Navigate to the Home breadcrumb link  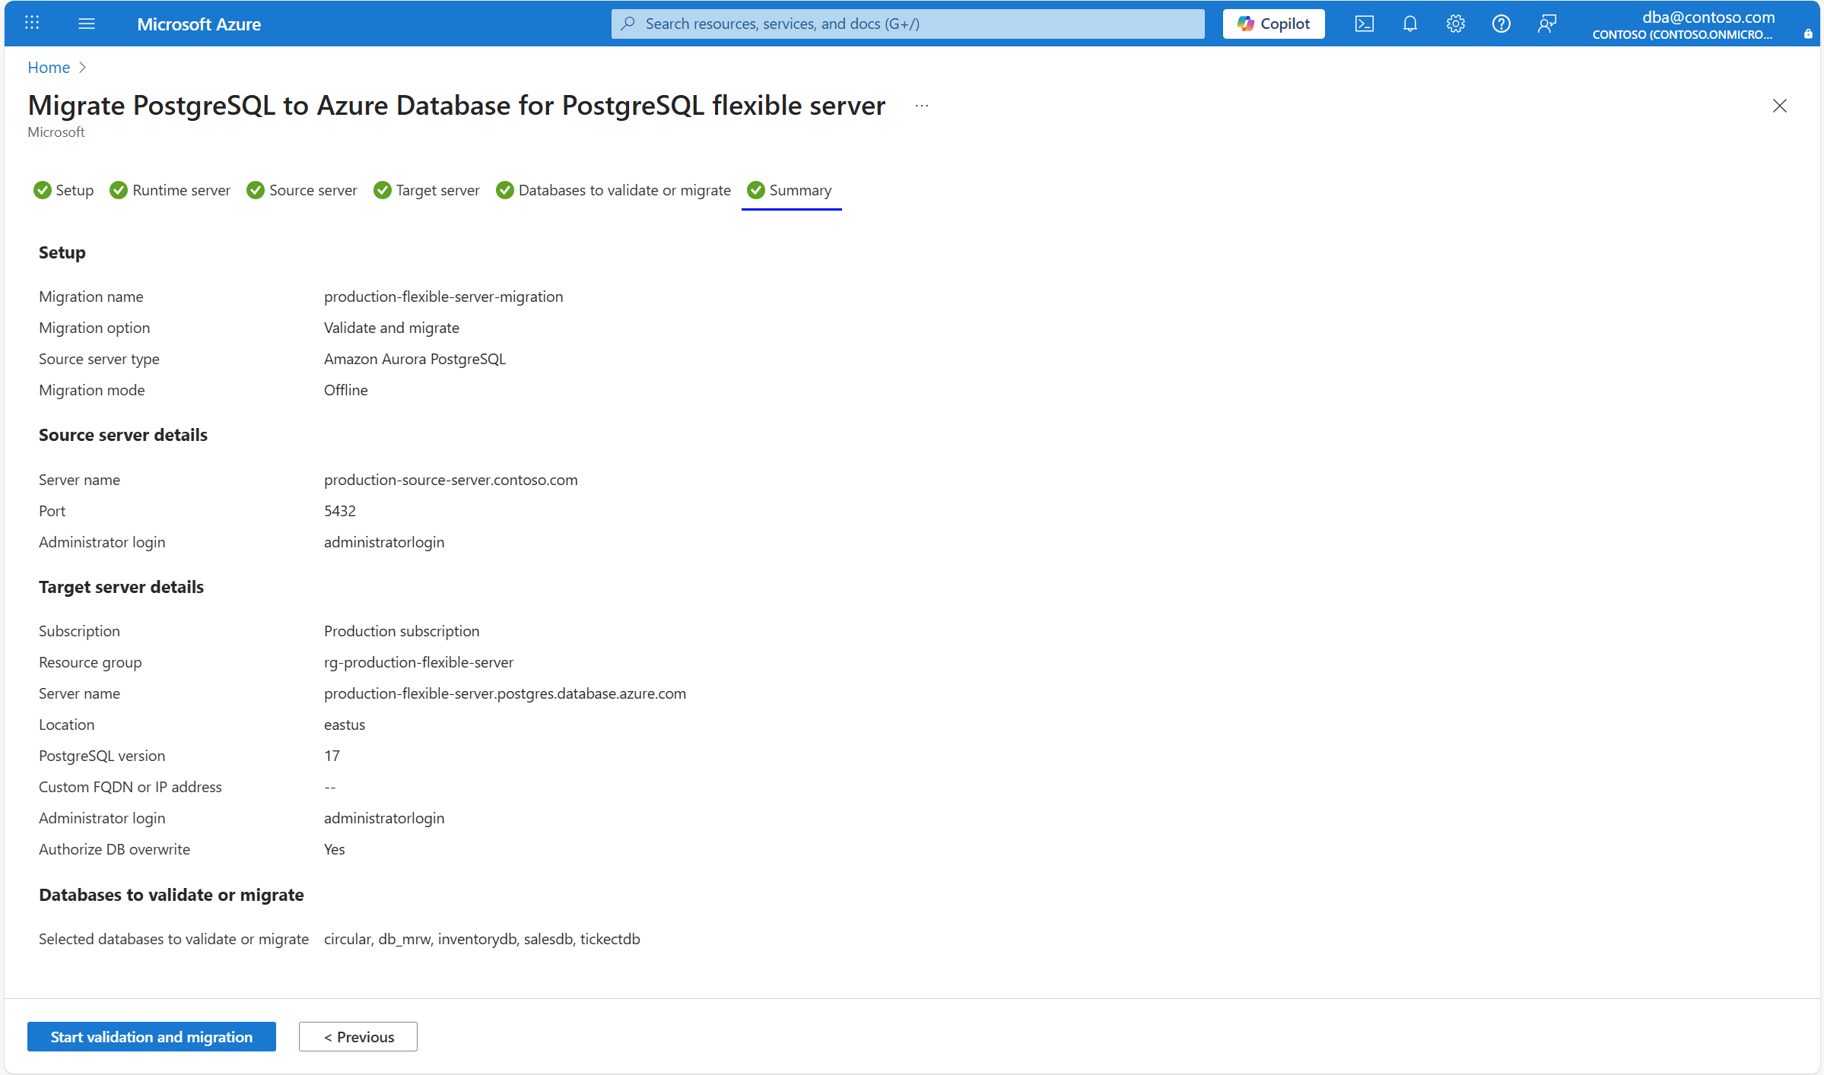click(49, 67)
